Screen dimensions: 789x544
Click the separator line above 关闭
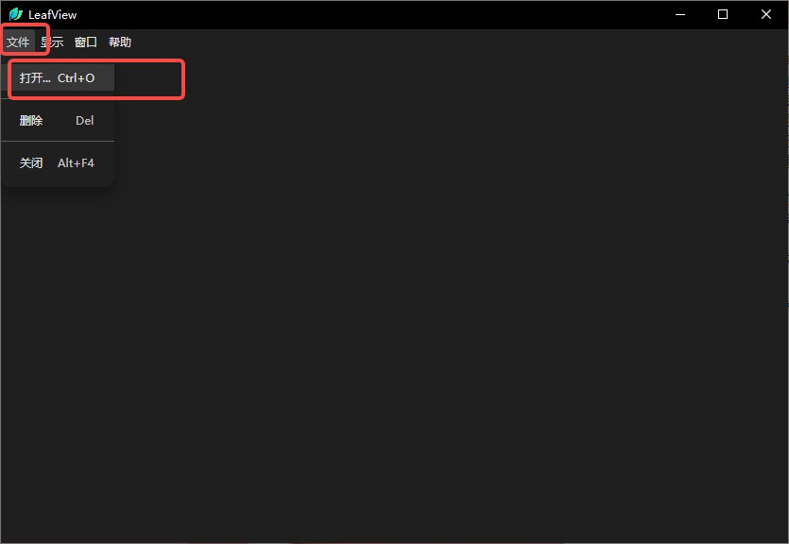tap(58, 142)
